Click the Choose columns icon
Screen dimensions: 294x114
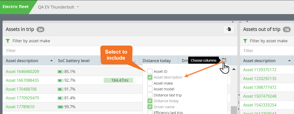(224, 60)
